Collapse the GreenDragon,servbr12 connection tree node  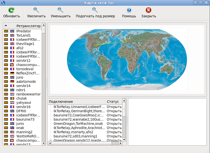(x=51, y=140)
